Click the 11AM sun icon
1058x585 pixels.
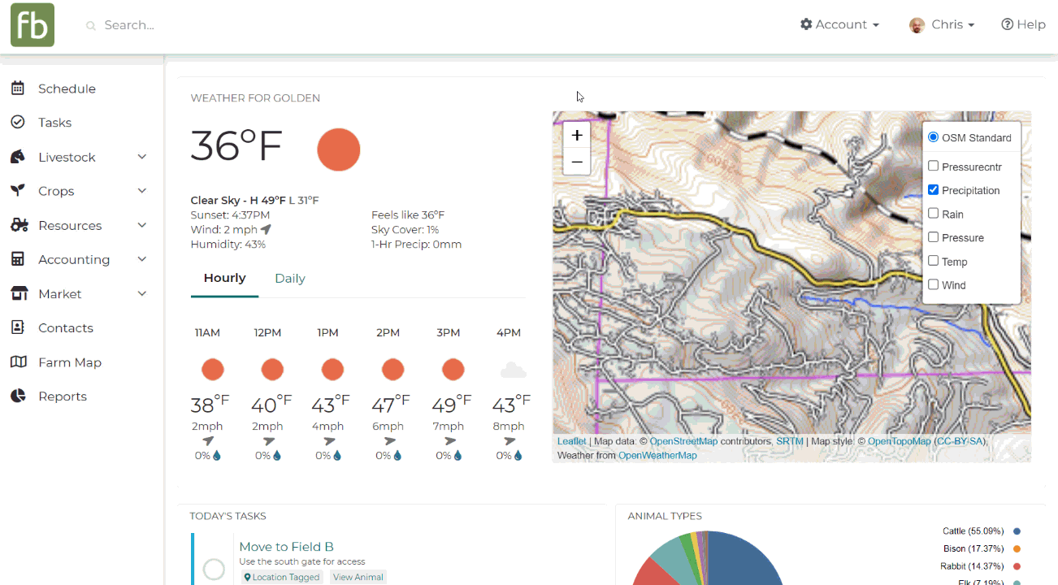212,370
